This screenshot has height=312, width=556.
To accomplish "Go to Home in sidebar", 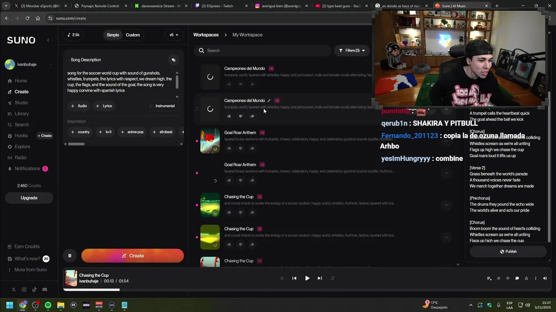I will coord(21,81).
